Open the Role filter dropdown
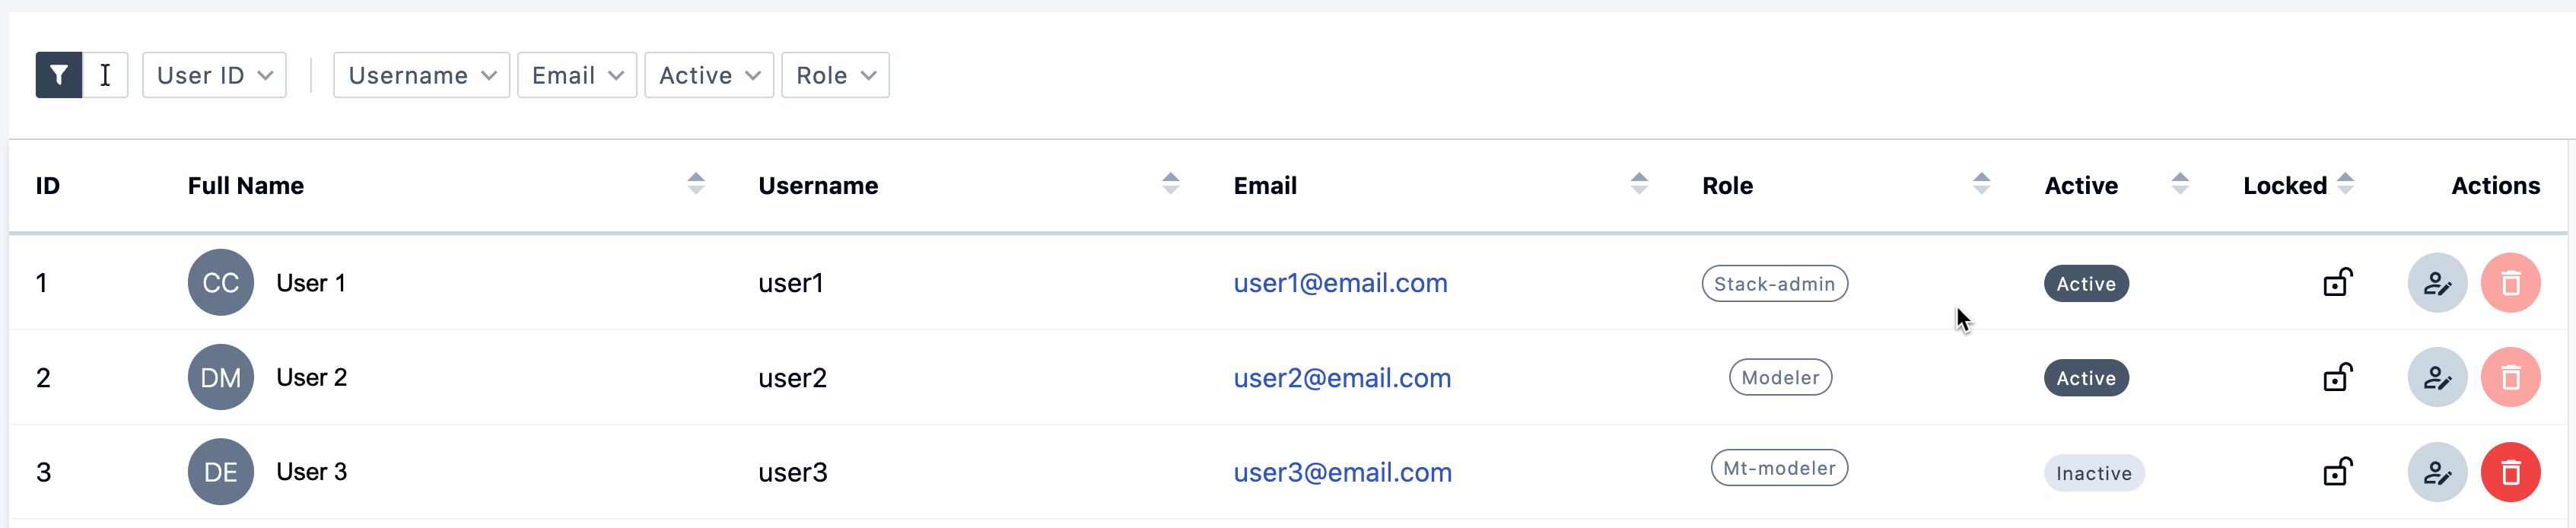The width and height of the screenshot is (2576, 528). pos(835,75)
